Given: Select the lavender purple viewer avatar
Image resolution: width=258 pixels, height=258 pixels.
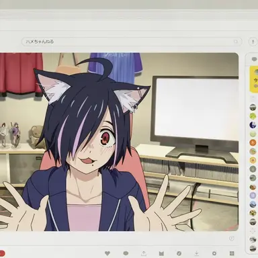Looking at the screenshot, I should (253, 196).
